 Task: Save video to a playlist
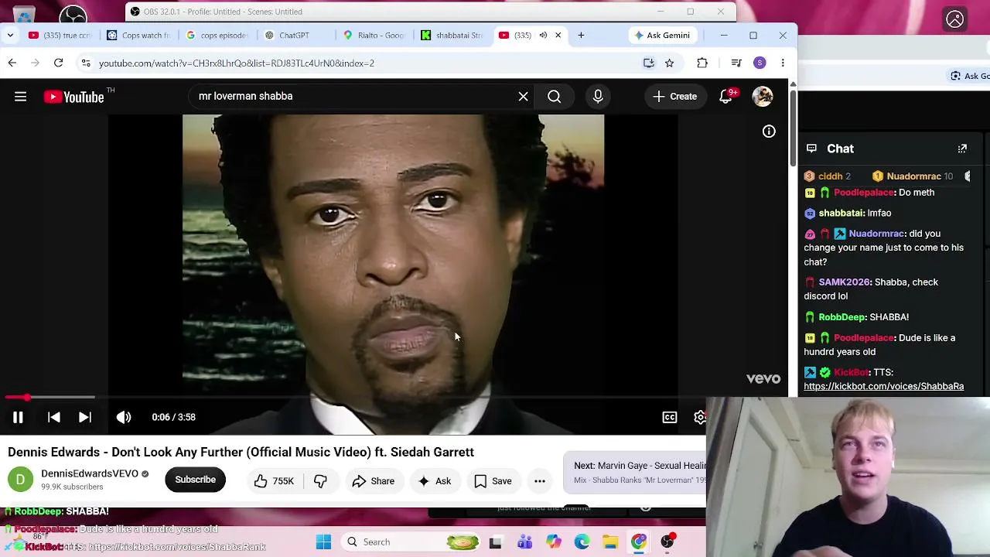pos(493,481)
